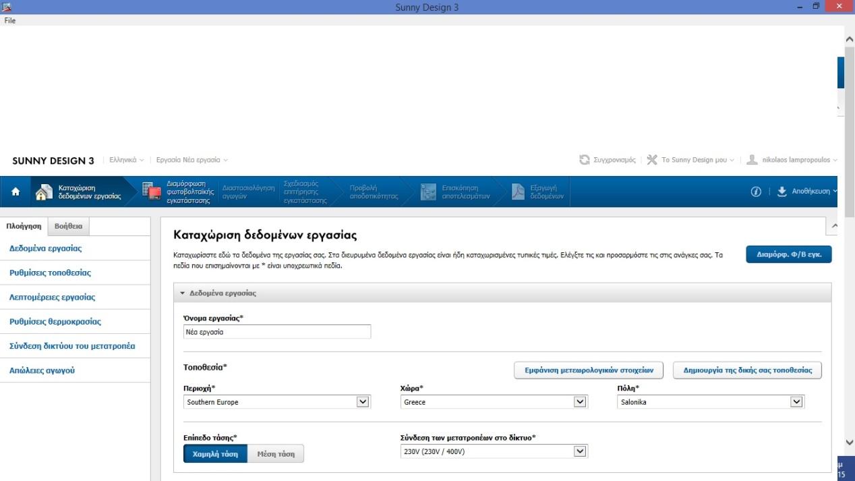Screen dimensions: 855x481
Task: Click the outer window scrollbar down arrow
Action: pyautogui.click(x=849, y=442)
